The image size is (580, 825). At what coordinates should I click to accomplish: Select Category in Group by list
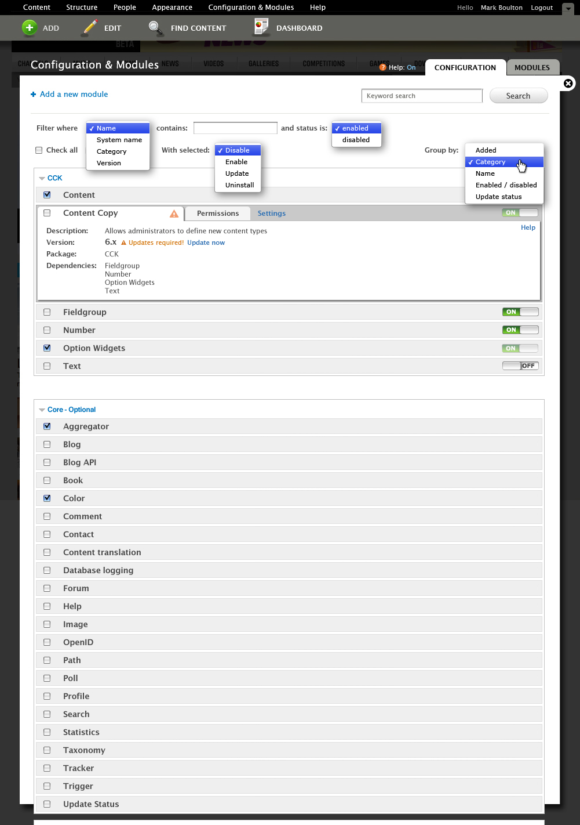[504, 162]
